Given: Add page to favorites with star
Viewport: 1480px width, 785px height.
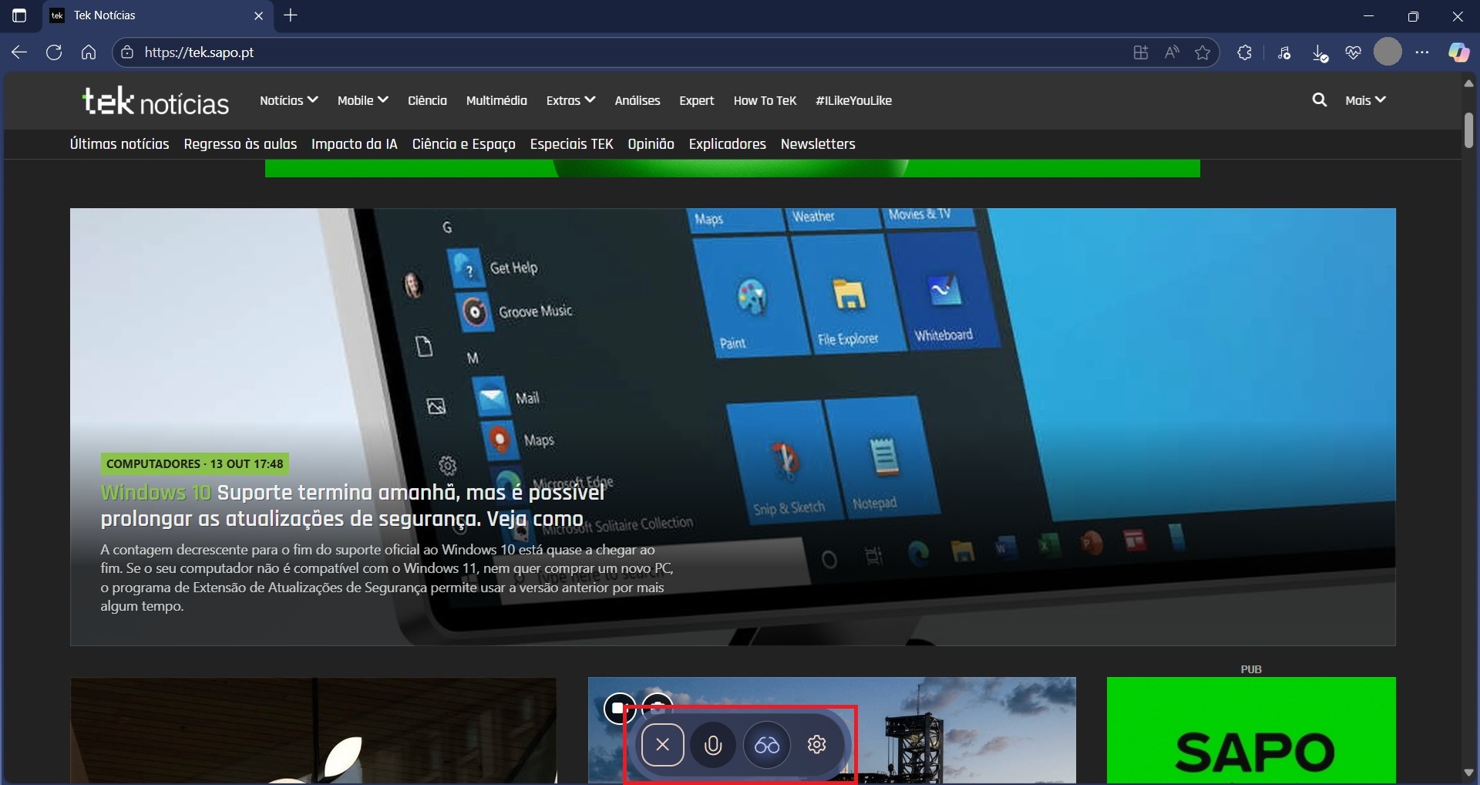Looking at the screenshot, I should point(1202,52).
